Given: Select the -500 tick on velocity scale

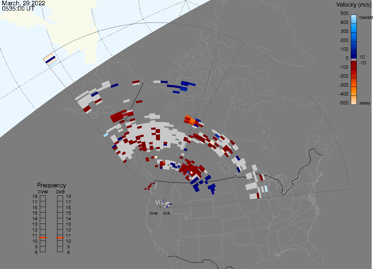Looking at the screenshot, I should coord(343,103).
